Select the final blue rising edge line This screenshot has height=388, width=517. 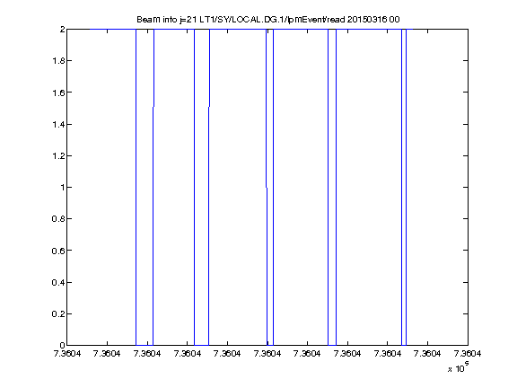coord(407,187)
